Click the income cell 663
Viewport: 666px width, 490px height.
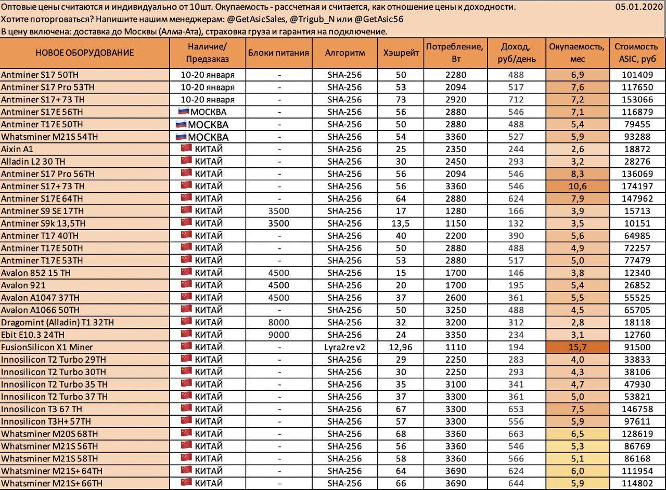(516, 434)
